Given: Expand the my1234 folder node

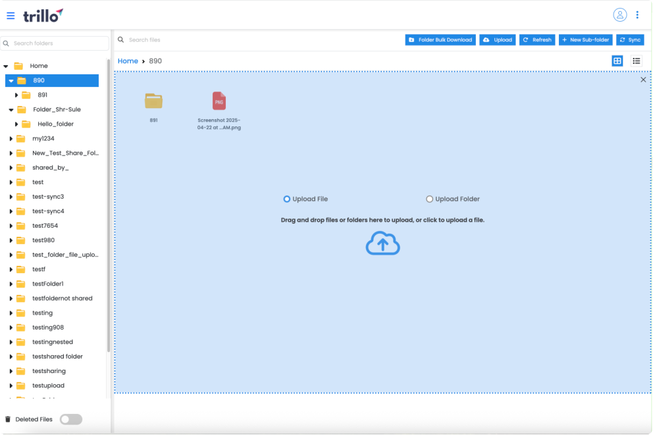Looking at the screenshot, I should 11,139.
